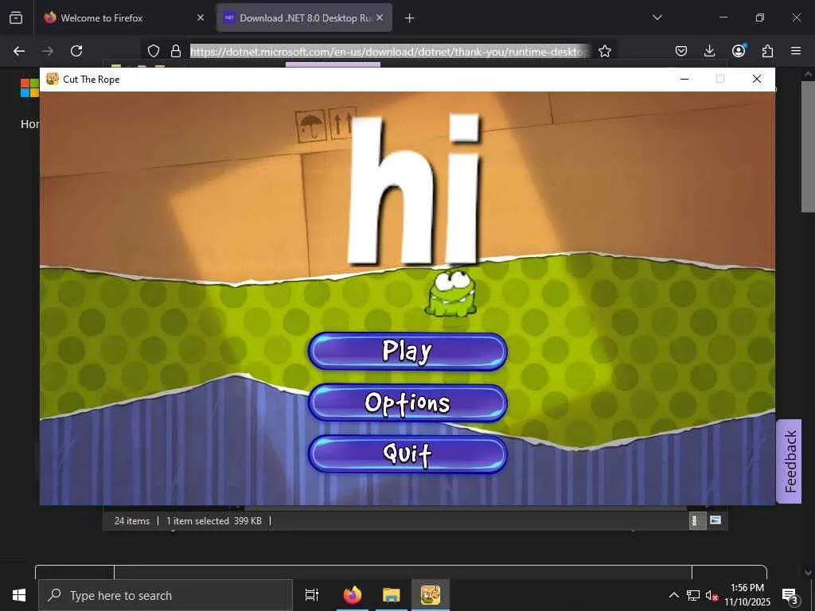View site security padlock information
Viewport: 815px width, 611px height.
click(176, 51)
